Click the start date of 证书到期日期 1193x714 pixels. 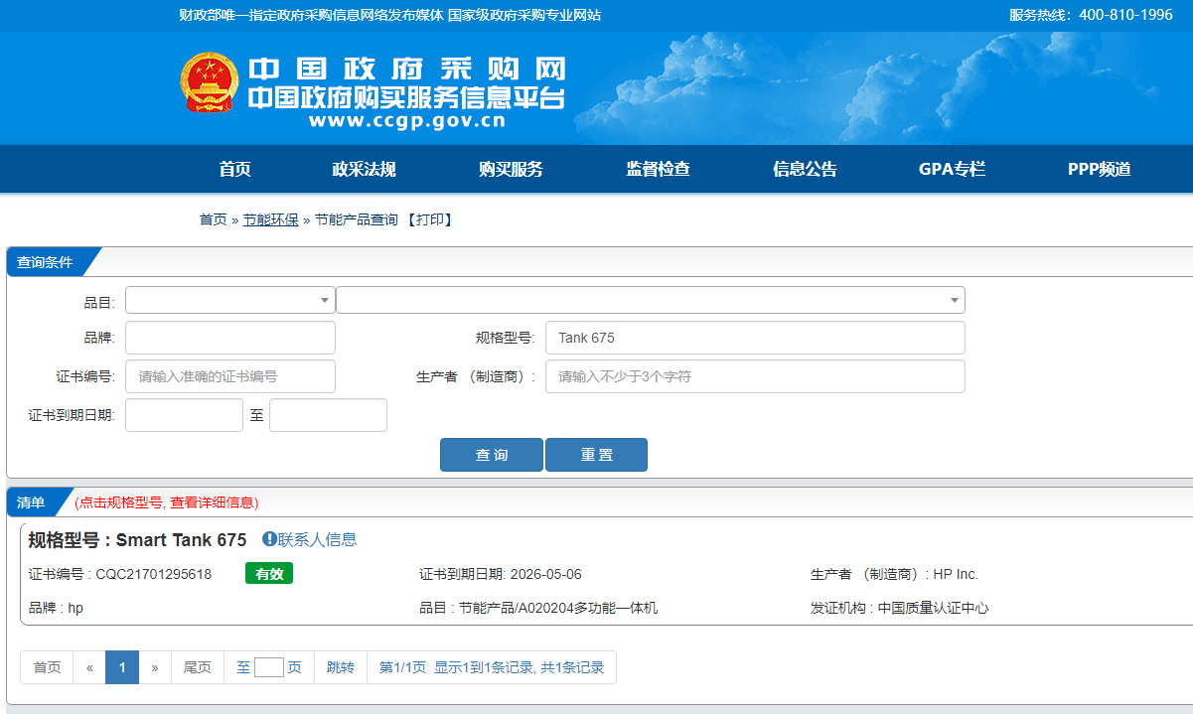184,415
